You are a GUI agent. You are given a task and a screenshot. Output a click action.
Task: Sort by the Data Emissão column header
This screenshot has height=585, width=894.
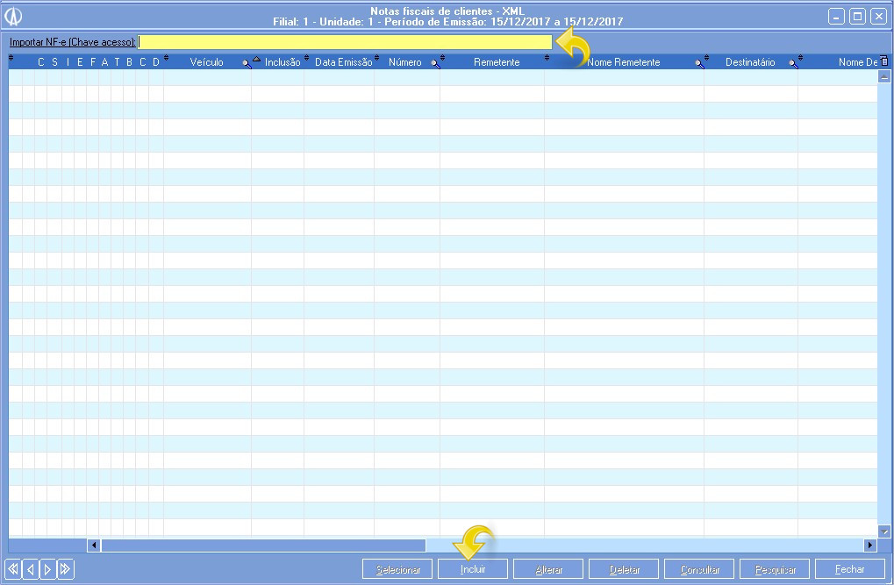click(x=343, y=62)
